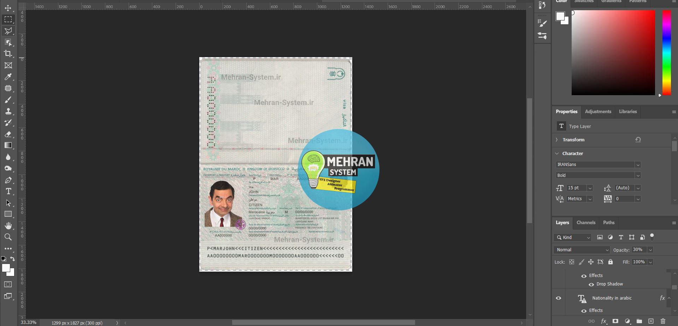This screenshot has width=678, height=326.
Task: Reset the Transform values
Action: point(638,140)
